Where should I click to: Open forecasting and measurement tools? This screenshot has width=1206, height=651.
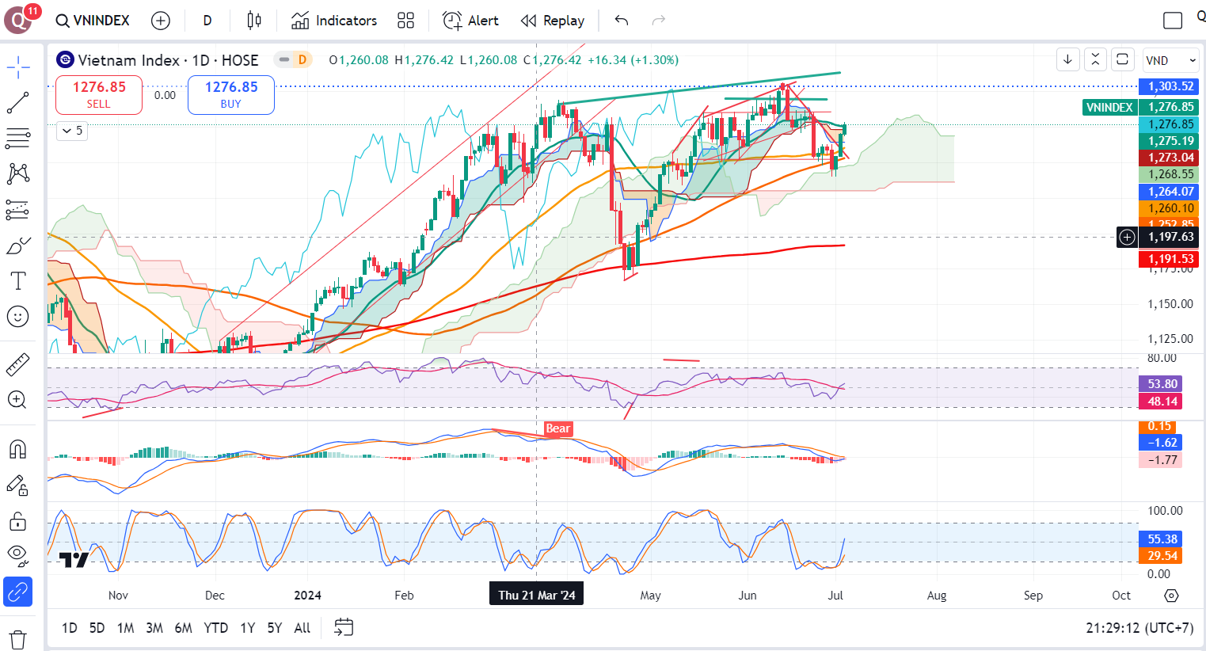(x=17, y=210)
